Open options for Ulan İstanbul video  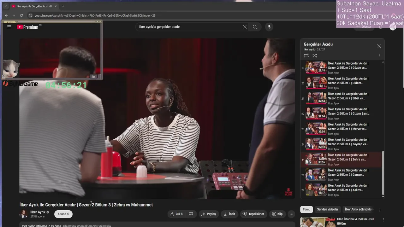click(383, 220)
